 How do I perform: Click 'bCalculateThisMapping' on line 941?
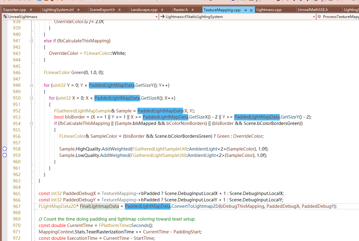(84, 41)
